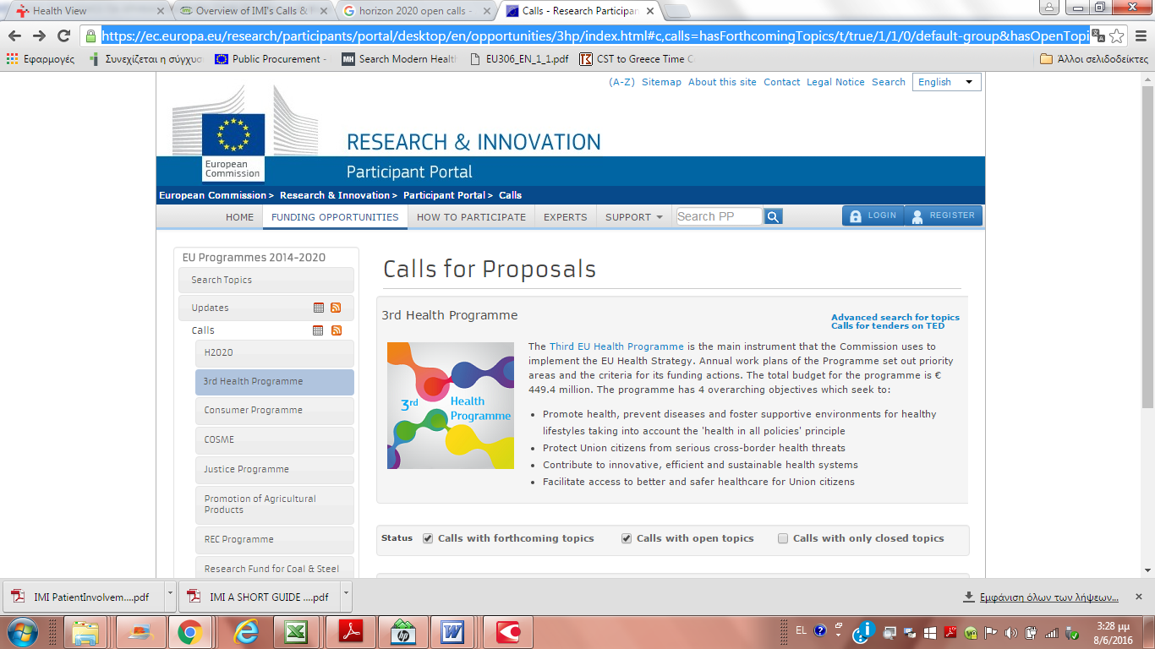Viewport: 1155px width, 649px height.
Task: Open Google Chrome from the taskbar
Action: point(189,631)
